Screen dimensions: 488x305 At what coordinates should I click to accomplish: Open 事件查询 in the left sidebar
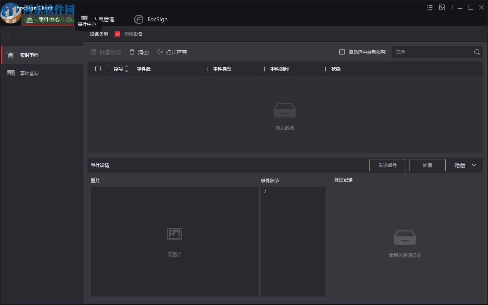tap(29, 73)
